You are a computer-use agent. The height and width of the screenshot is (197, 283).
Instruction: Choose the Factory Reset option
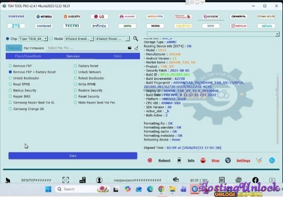86,66
